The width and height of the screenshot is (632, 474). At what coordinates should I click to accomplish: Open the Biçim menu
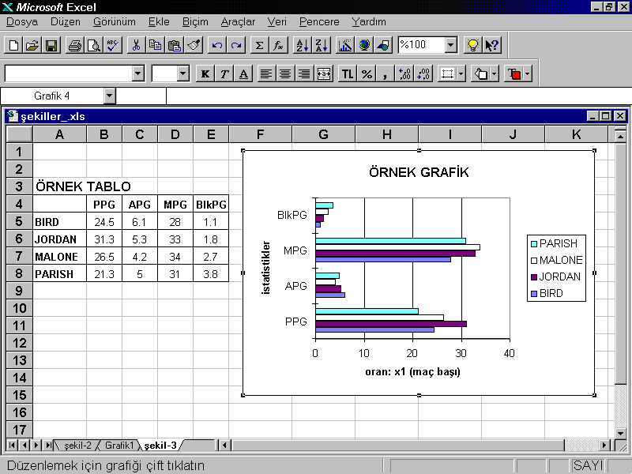click(x=195, y=22)
